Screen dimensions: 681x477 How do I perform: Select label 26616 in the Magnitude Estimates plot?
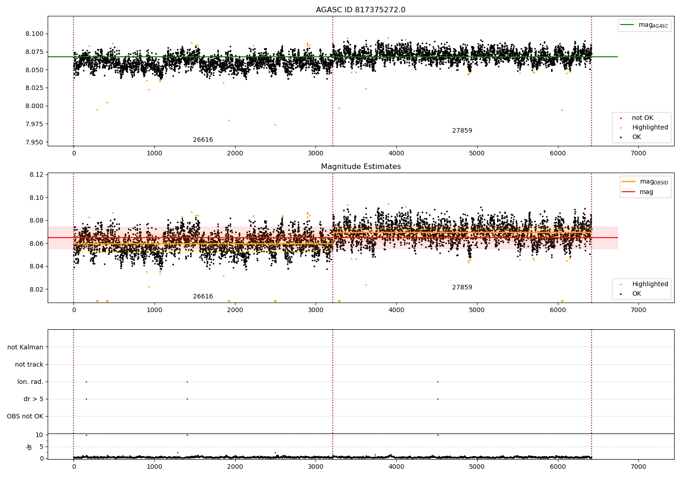click(203, 297)
